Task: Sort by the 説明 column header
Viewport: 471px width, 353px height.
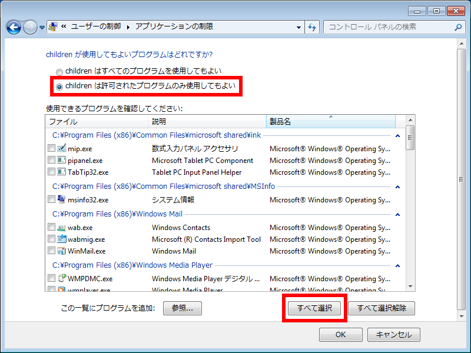Action: 207,122
